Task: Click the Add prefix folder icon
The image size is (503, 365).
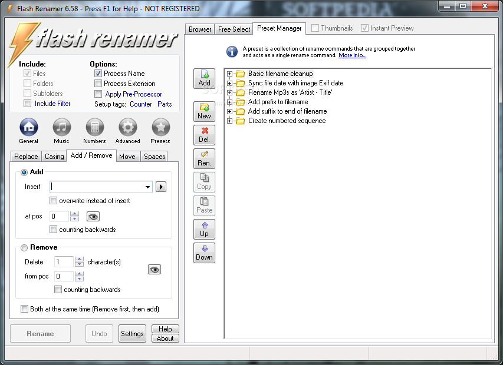Action: pos(240,102)
